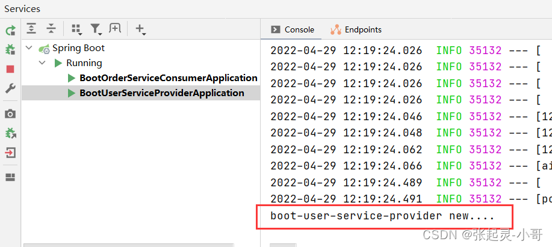The image size is (552, 247).
Task: Open the wrench settings icon
Action: click(x=10, y=88)
